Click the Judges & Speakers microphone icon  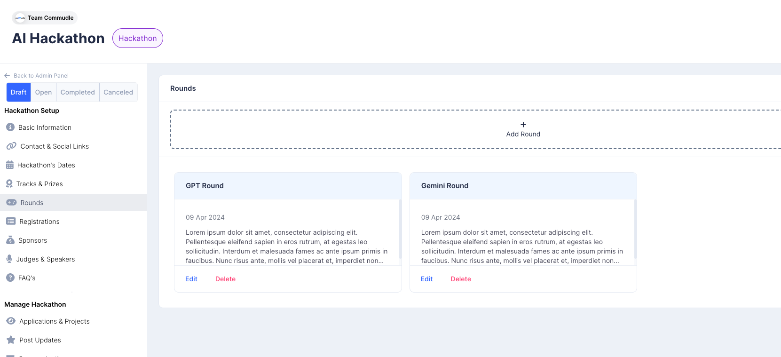pyautogui.click(x=9, y=259)
